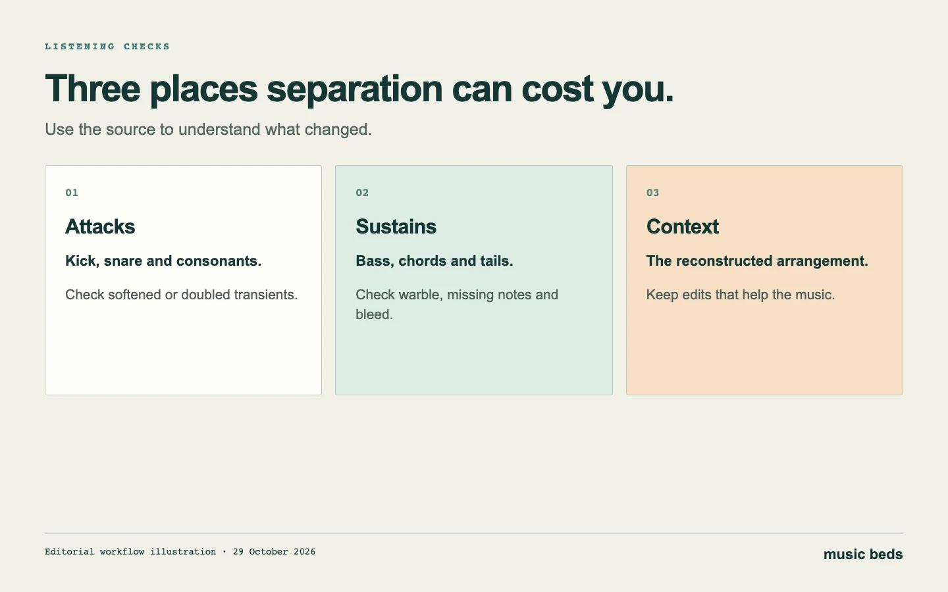948x592 pixels.
Task: Select the green Sustains card
Action: tap(474, 280)
